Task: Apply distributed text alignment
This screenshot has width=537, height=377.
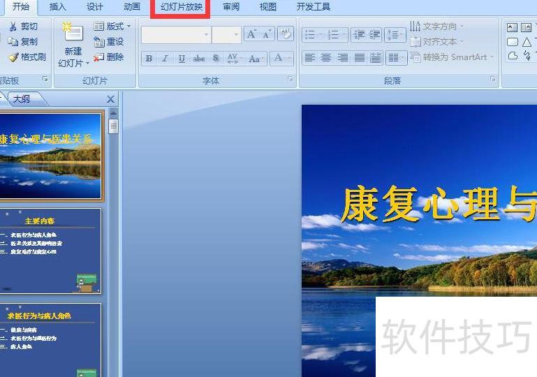Action: 376,58
